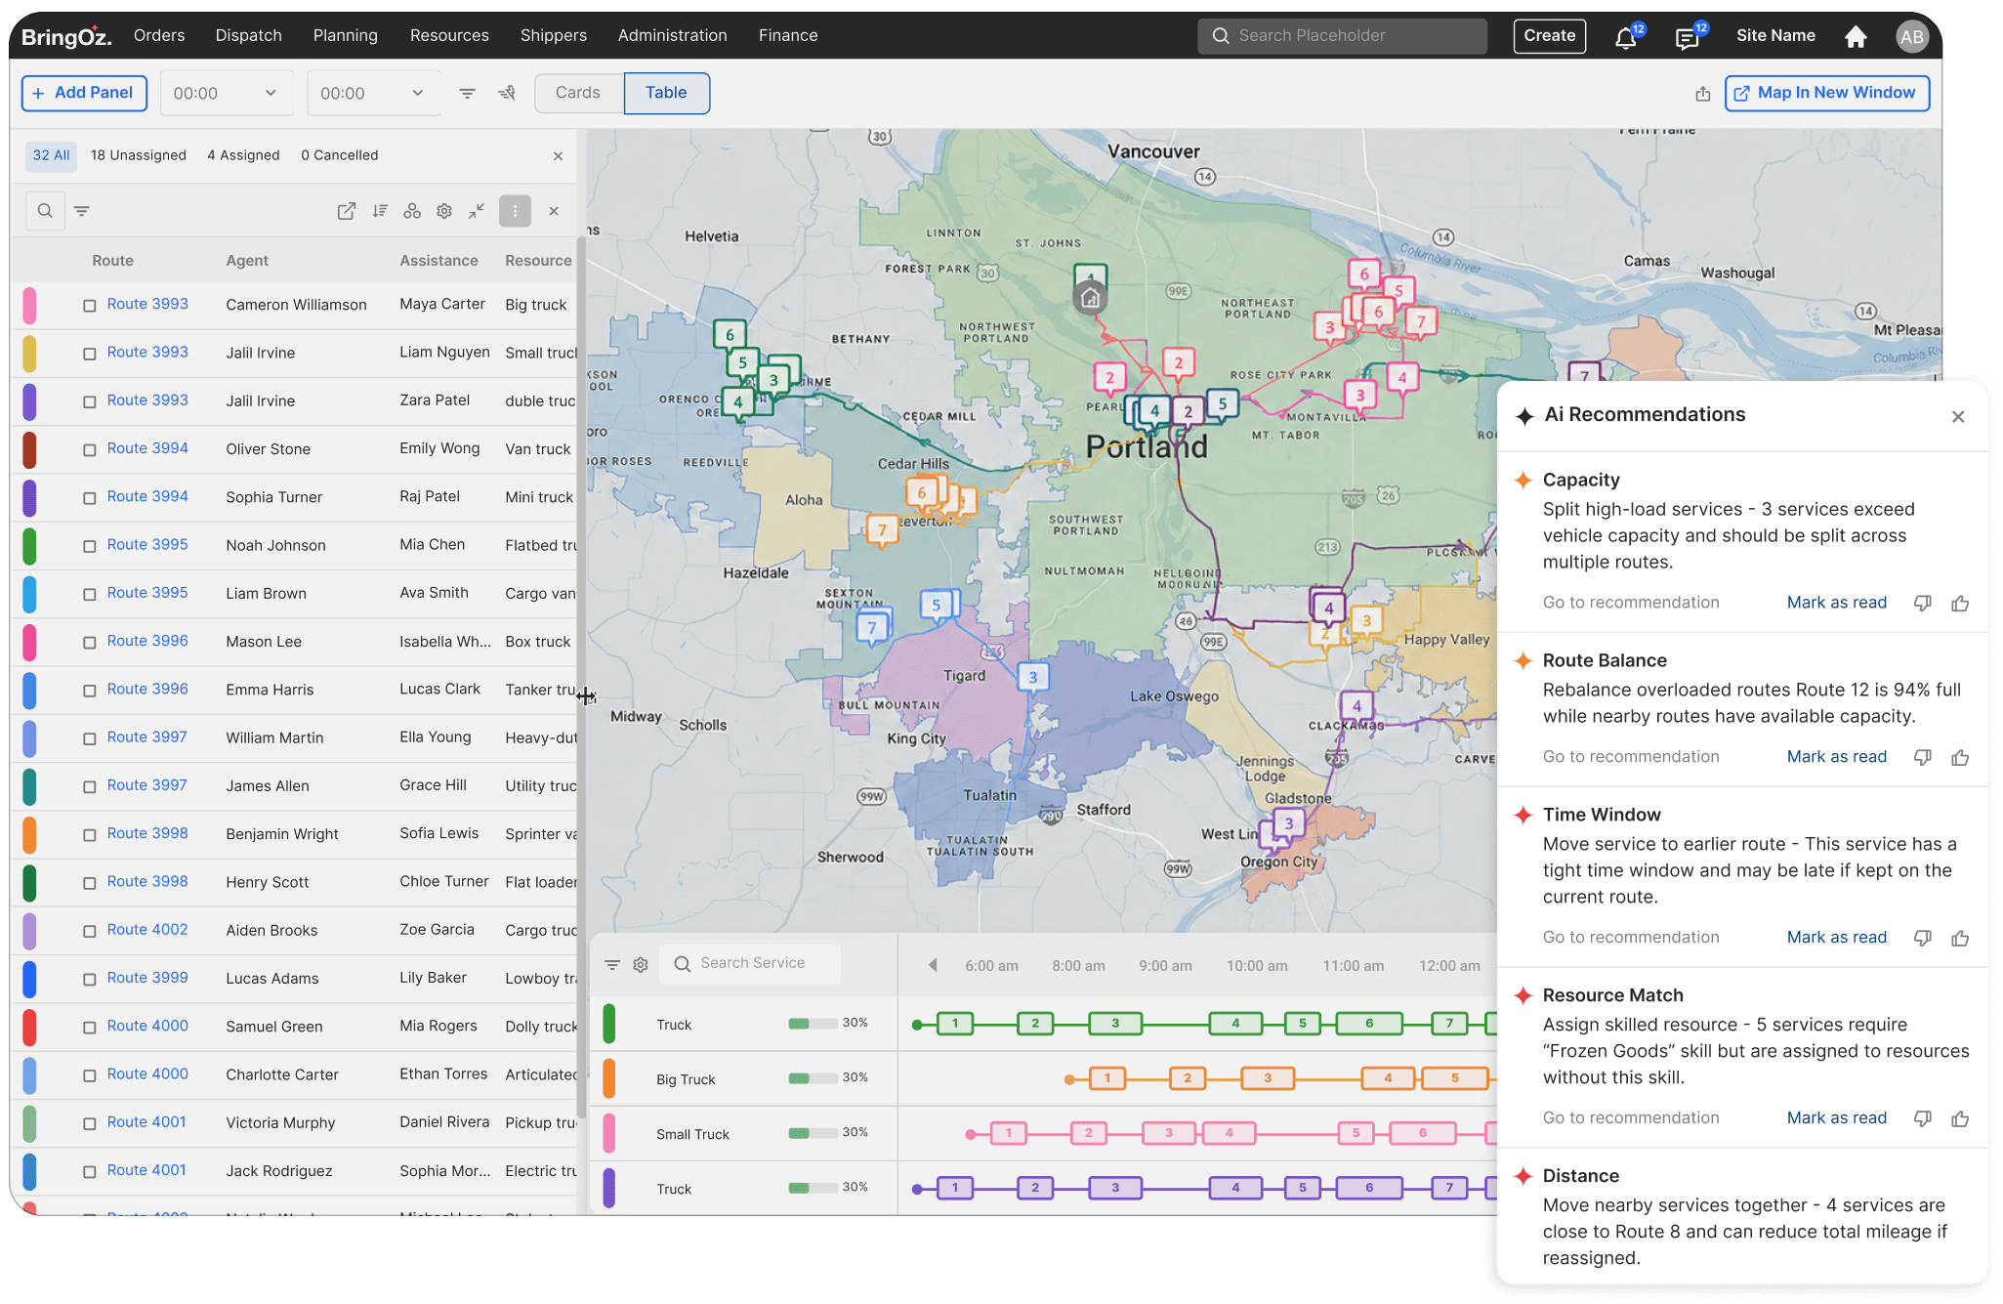Thumbs up the Capacity recommendation
This screenshot has width=2003, height=1304.
(1960, 604)
